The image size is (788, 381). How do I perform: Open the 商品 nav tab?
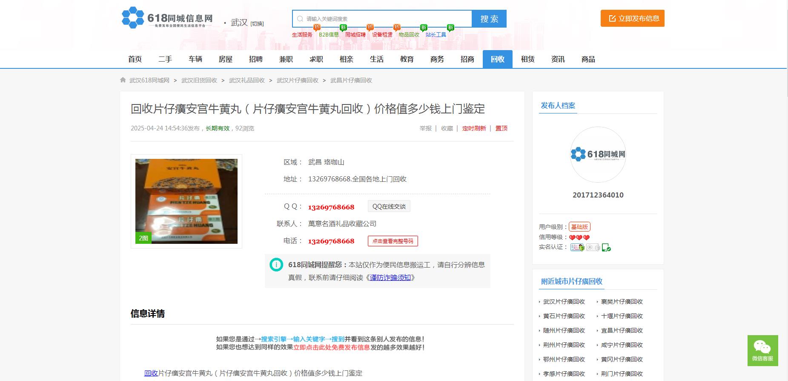(588, 59)
